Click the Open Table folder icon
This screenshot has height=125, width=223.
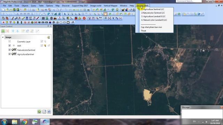(7, 10)
